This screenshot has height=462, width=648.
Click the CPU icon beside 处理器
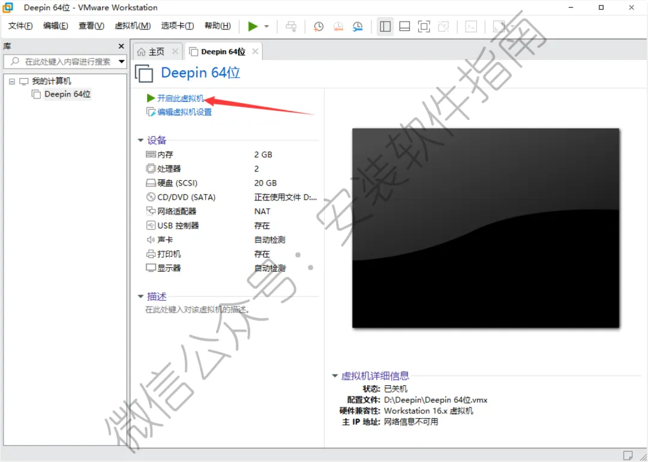coord(151,169)
